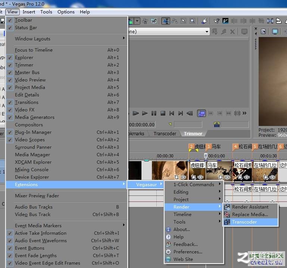Switch to the Trimmer tab

click(193, 134)
